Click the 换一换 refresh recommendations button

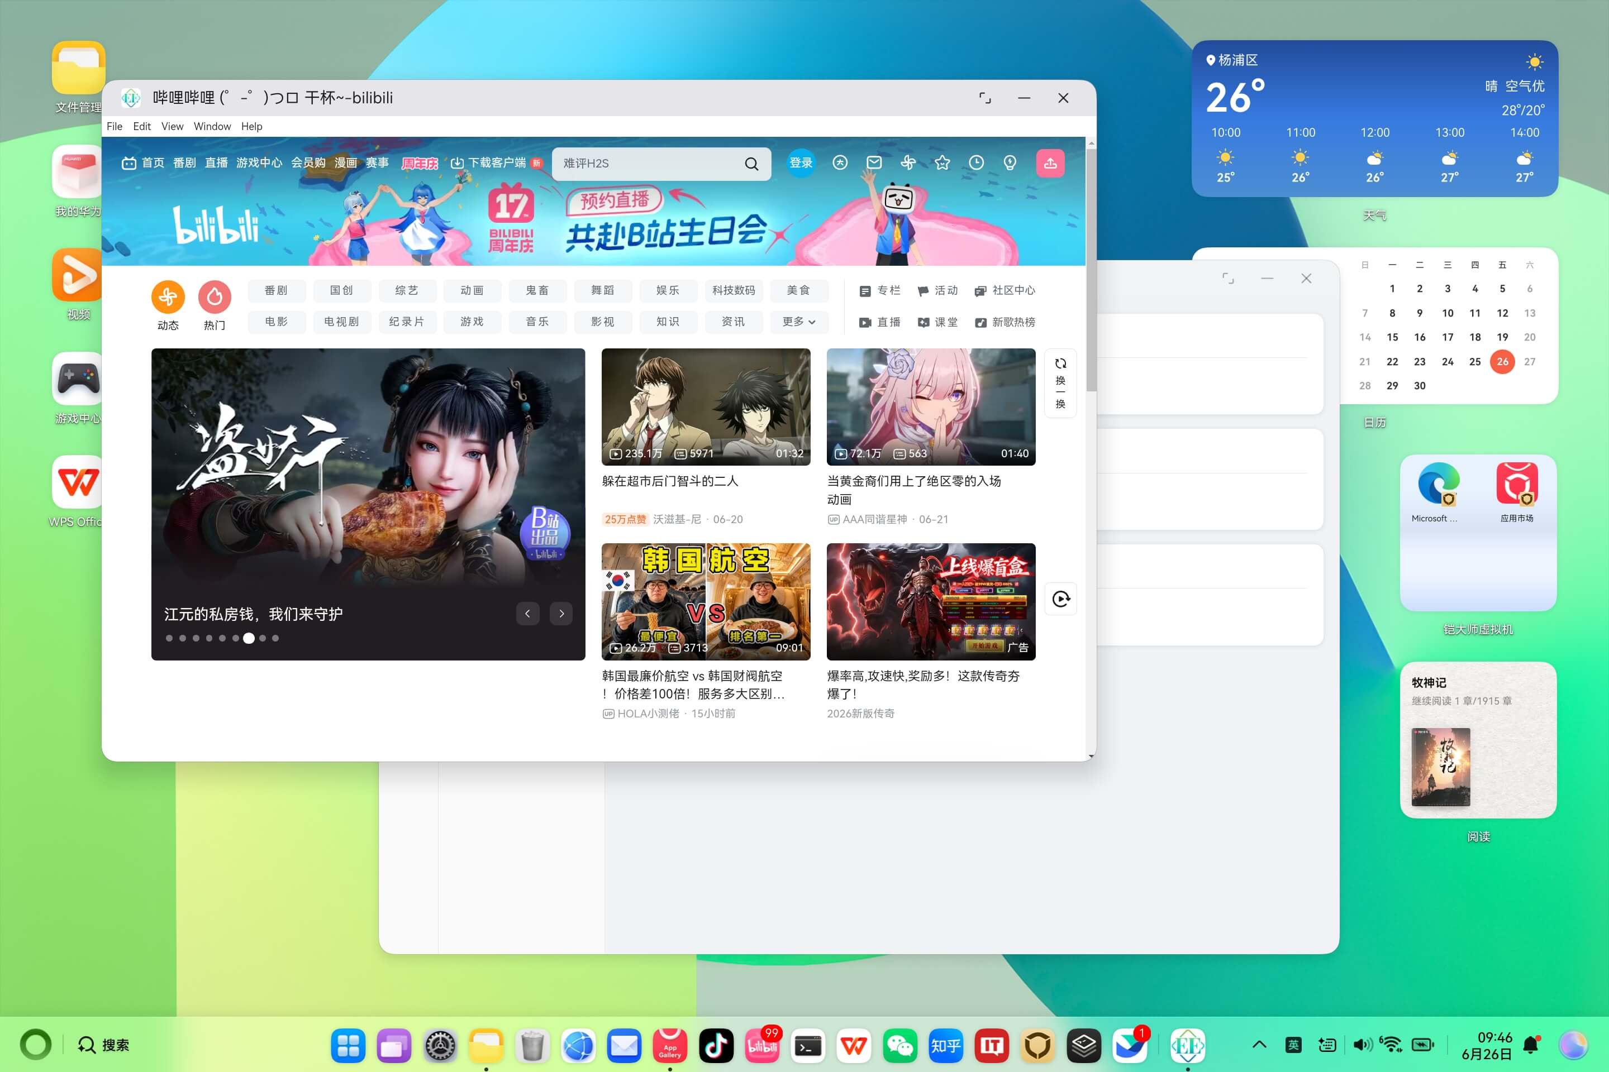point(1060,383)
